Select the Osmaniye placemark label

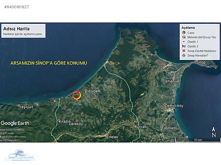point(170,81)
